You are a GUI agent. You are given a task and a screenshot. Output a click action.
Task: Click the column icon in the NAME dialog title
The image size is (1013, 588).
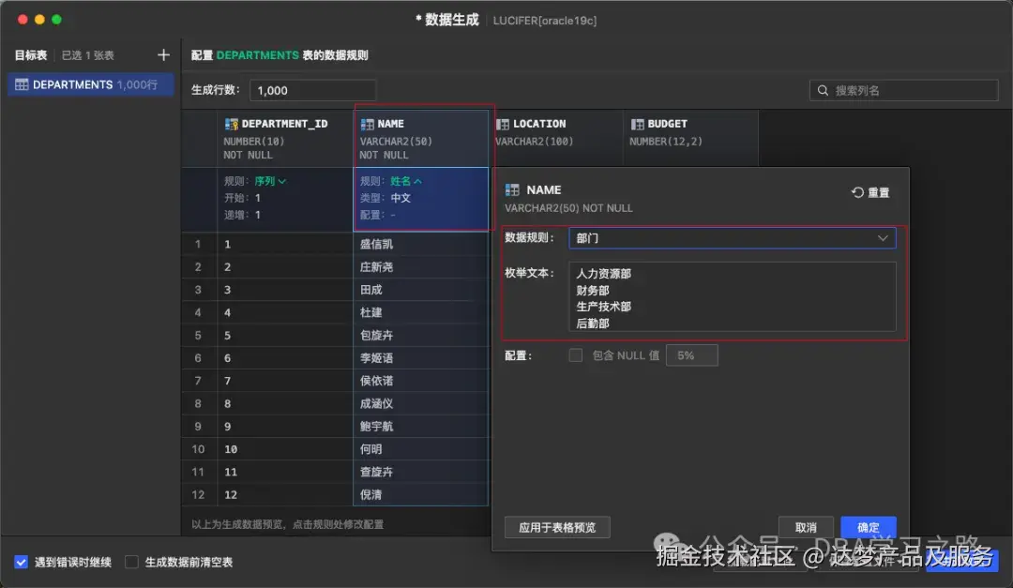pyautogui.click(x=510, y=188)
